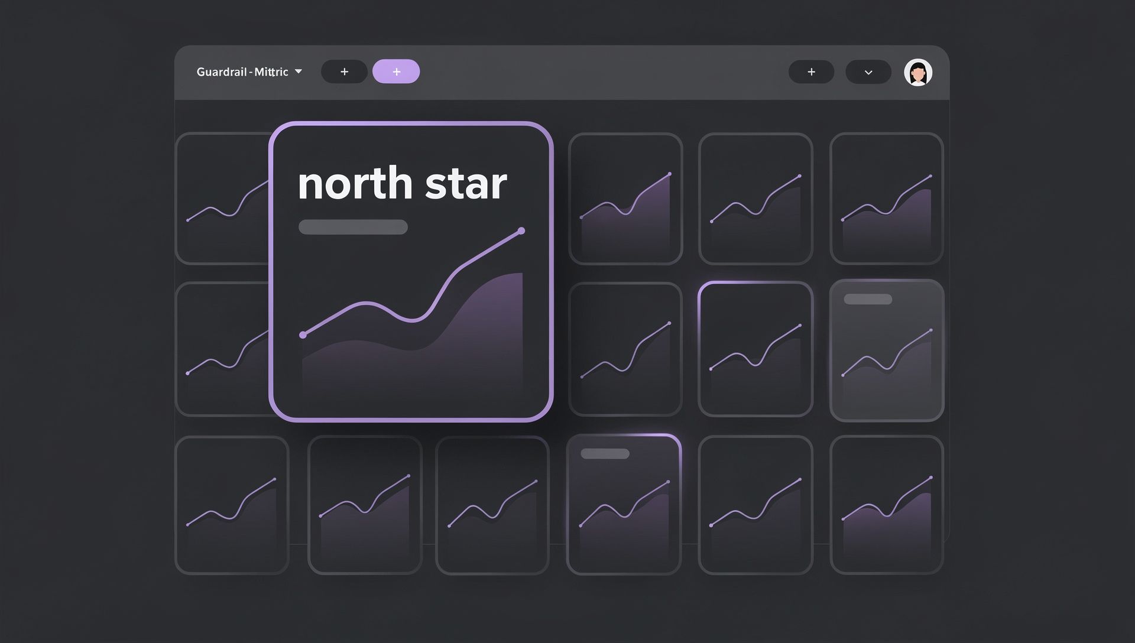The height and width of the screenshot is (643, 1135).
Task: Expand the chevron menu at top right
Action: coord(868,72)
